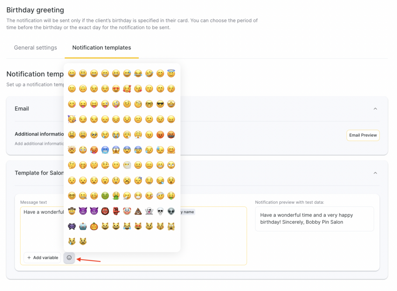Select the cold blue freezing face emoji

click(105, 150)
